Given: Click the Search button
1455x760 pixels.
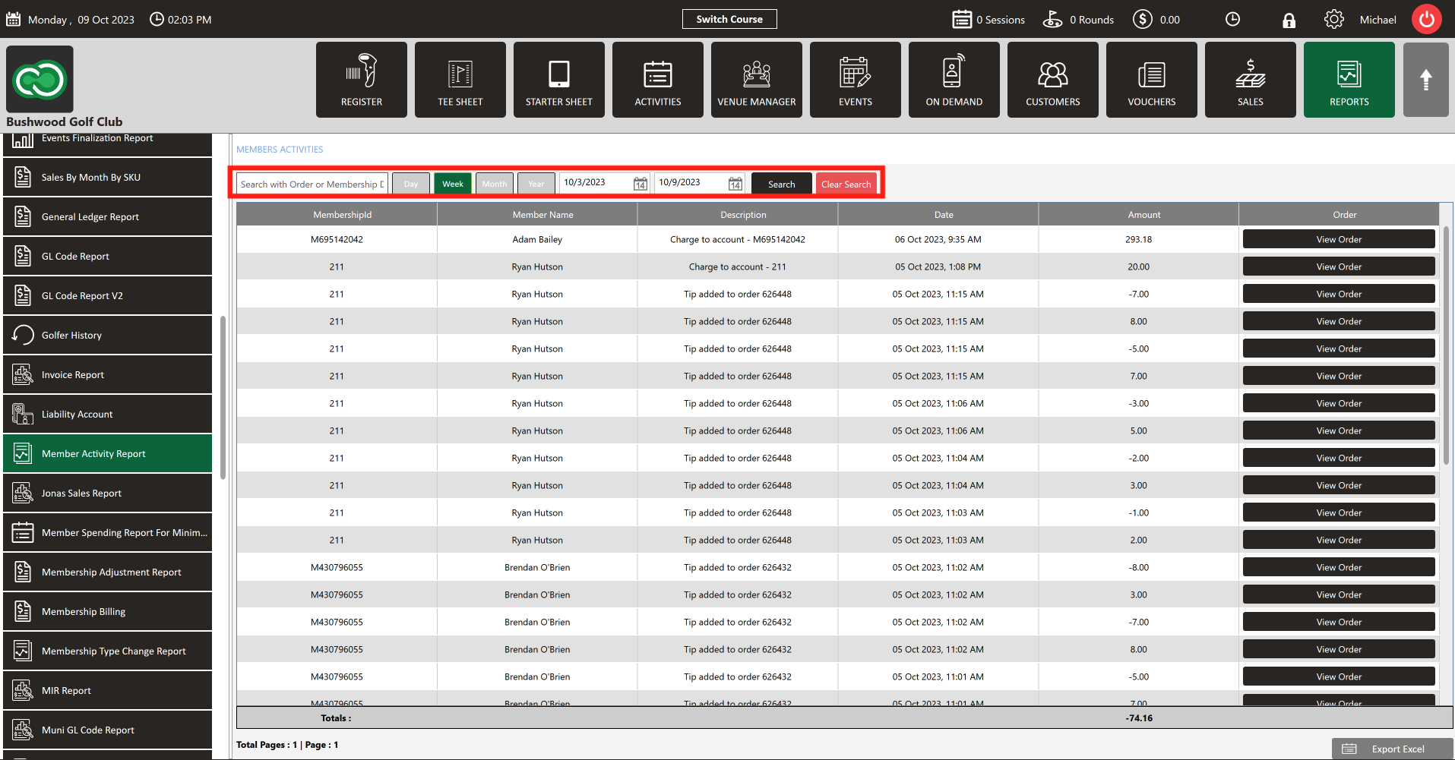Looking at the screenshot, I should tap(782, 184).
